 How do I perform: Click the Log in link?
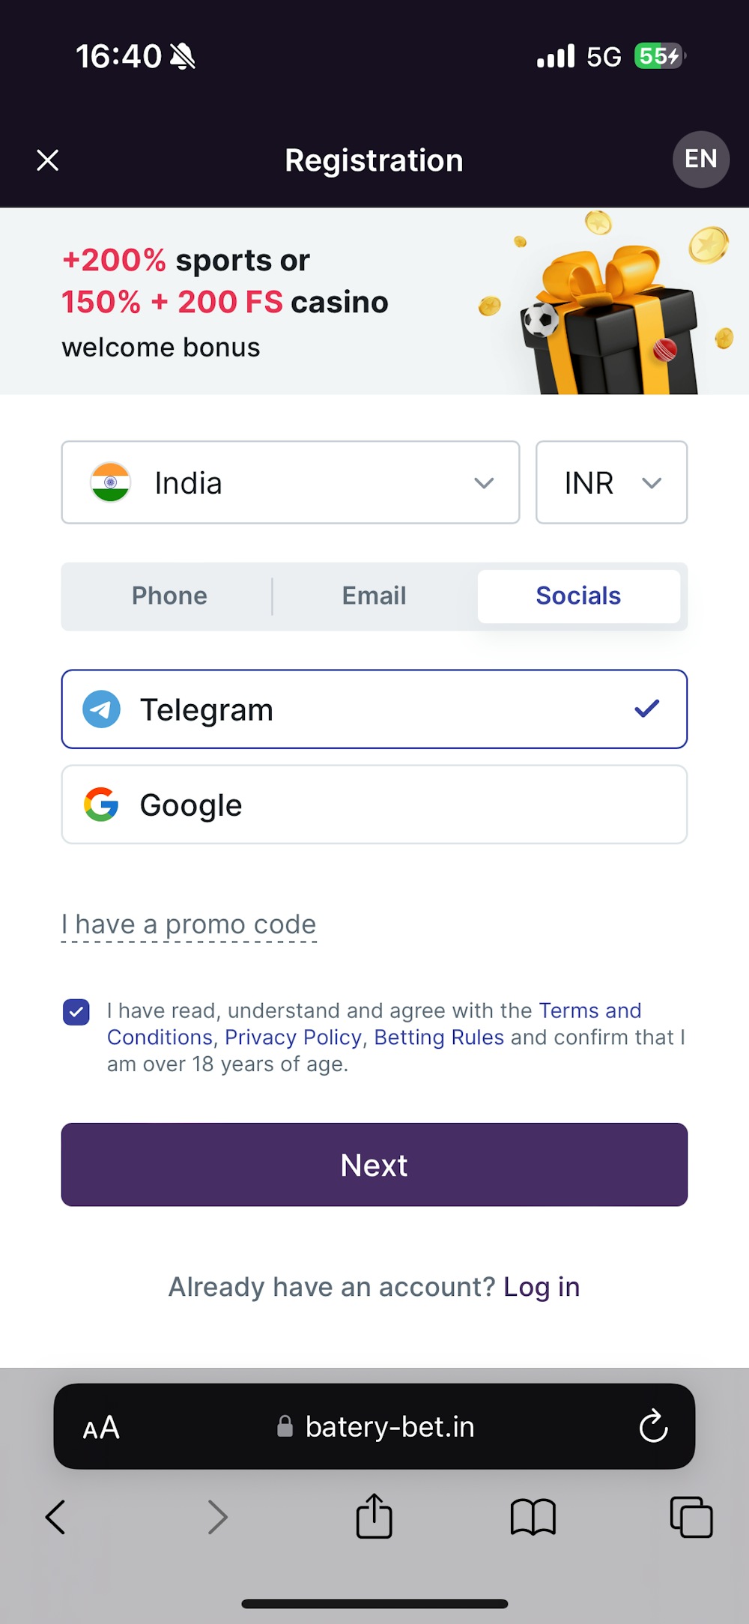pyautogui.click(x=541, y=1286)
